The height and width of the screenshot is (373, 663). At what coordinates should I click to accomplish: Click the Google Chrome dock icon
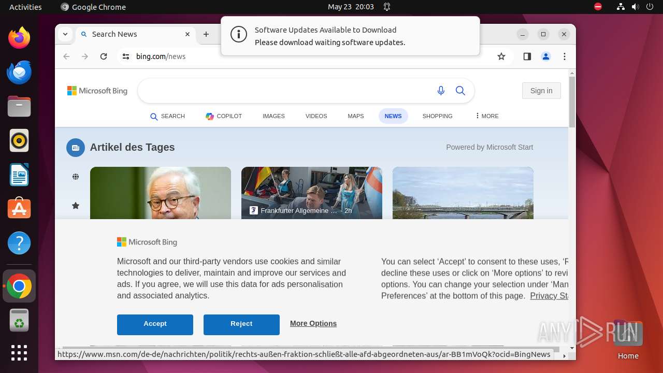click(19, 286)
